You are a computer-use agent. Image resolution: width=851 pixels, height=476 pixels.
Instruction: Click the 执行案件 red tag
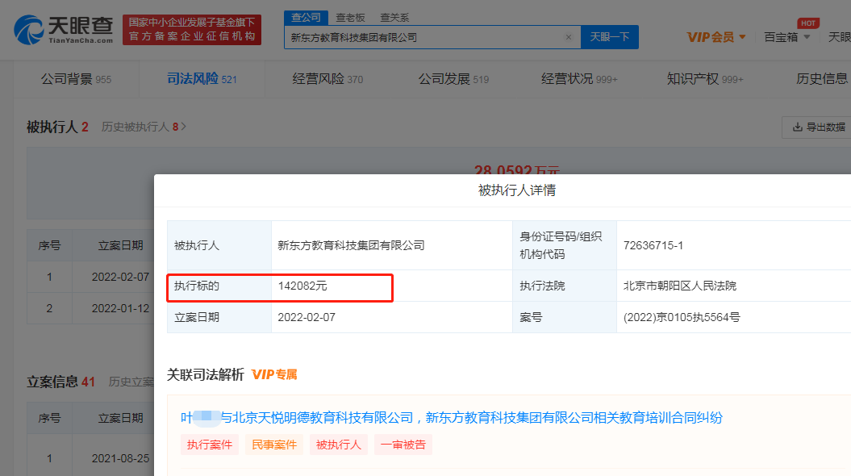coord(209,445)
